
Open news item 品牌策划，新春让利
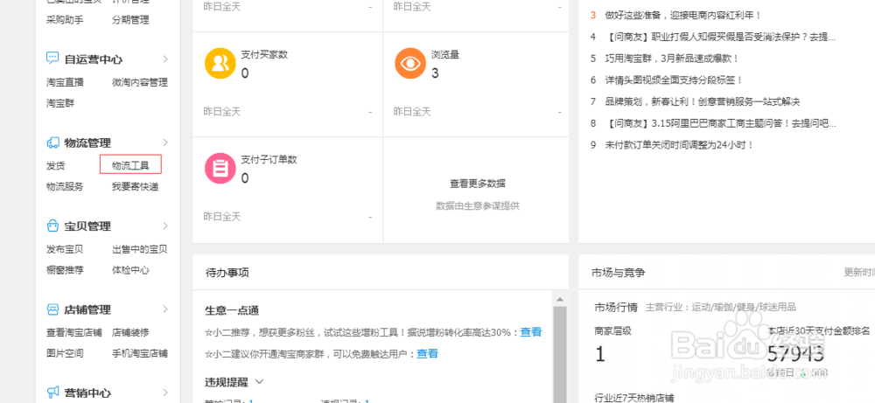click(703, 101)
